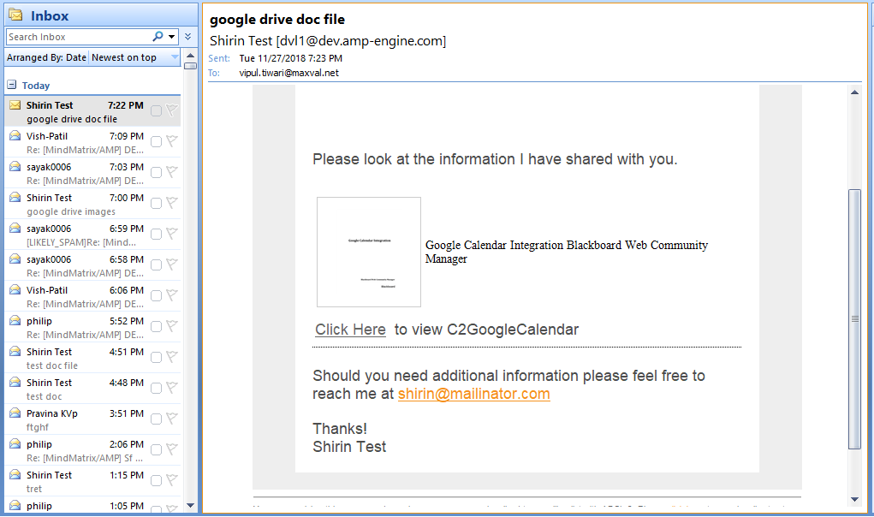Flag the philip 5:52 PM message
874x517 pixels.
coord(172,326)
